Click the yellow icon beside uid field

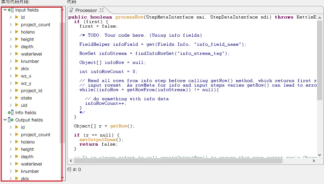(17, 105)
